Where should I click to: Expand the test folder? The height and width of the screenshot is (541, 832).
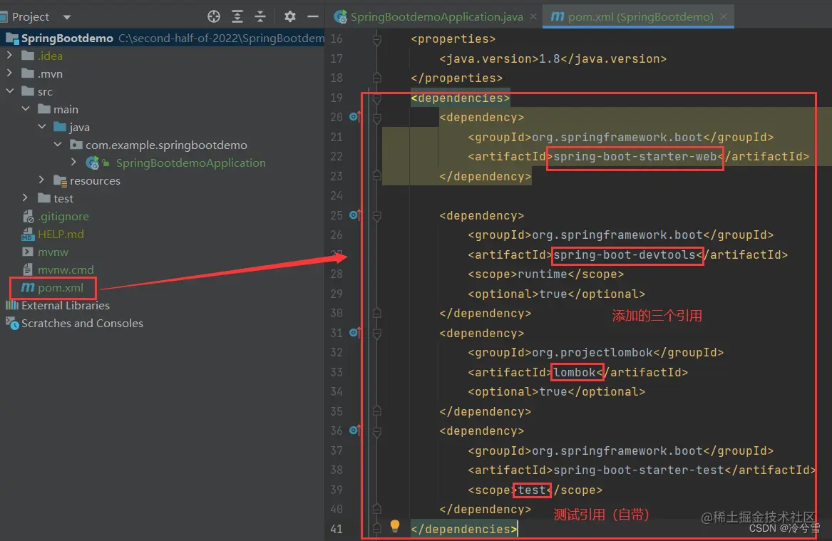tap(25, 198)
